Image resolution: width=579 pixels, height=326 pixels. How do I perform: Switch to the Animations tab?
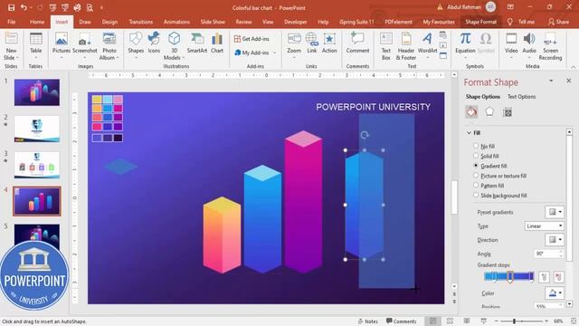point(176,22)
